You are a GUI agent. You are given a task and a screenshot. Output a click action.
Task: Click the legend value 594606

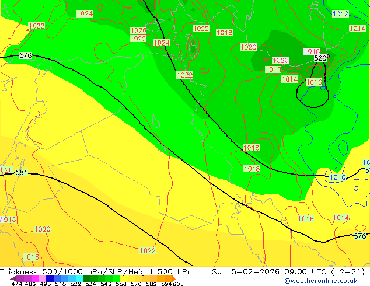click(x=172, y=284)
